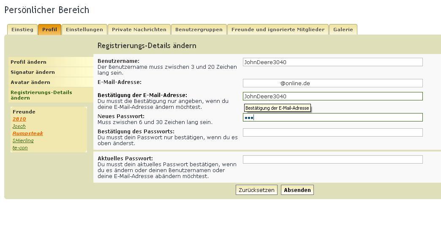
Task: Open Profil ändern in sidebar
Action: (29, 62)
